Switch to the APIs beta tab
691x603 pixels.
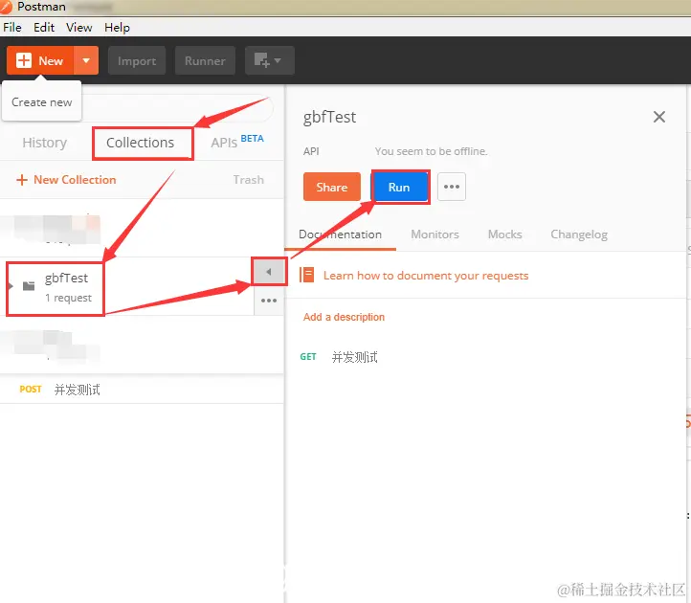(237, 142)
